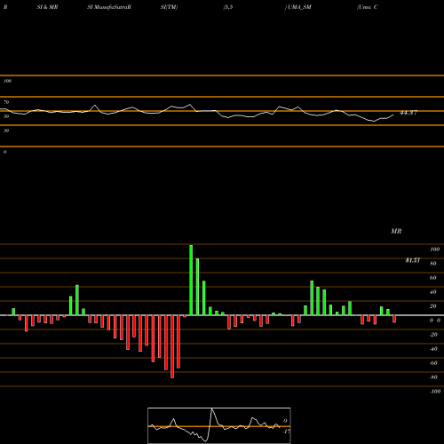Click the RSI current value 44.37
Image resolution: width=444 pixels, height=444 pixels.
pyautogui.click(x=408, y=113)
